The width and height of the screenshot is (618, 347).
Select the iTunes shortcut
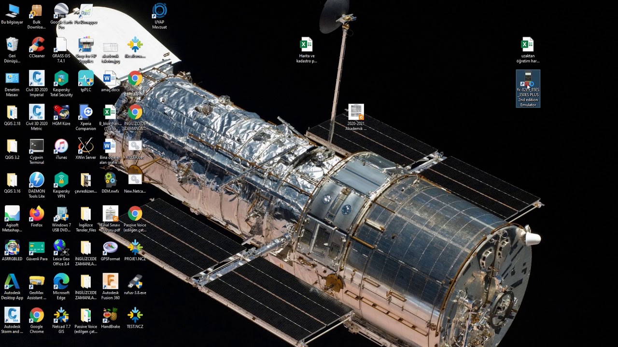click(x=61, y=149)
